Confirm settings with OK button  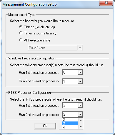point(45,126)
